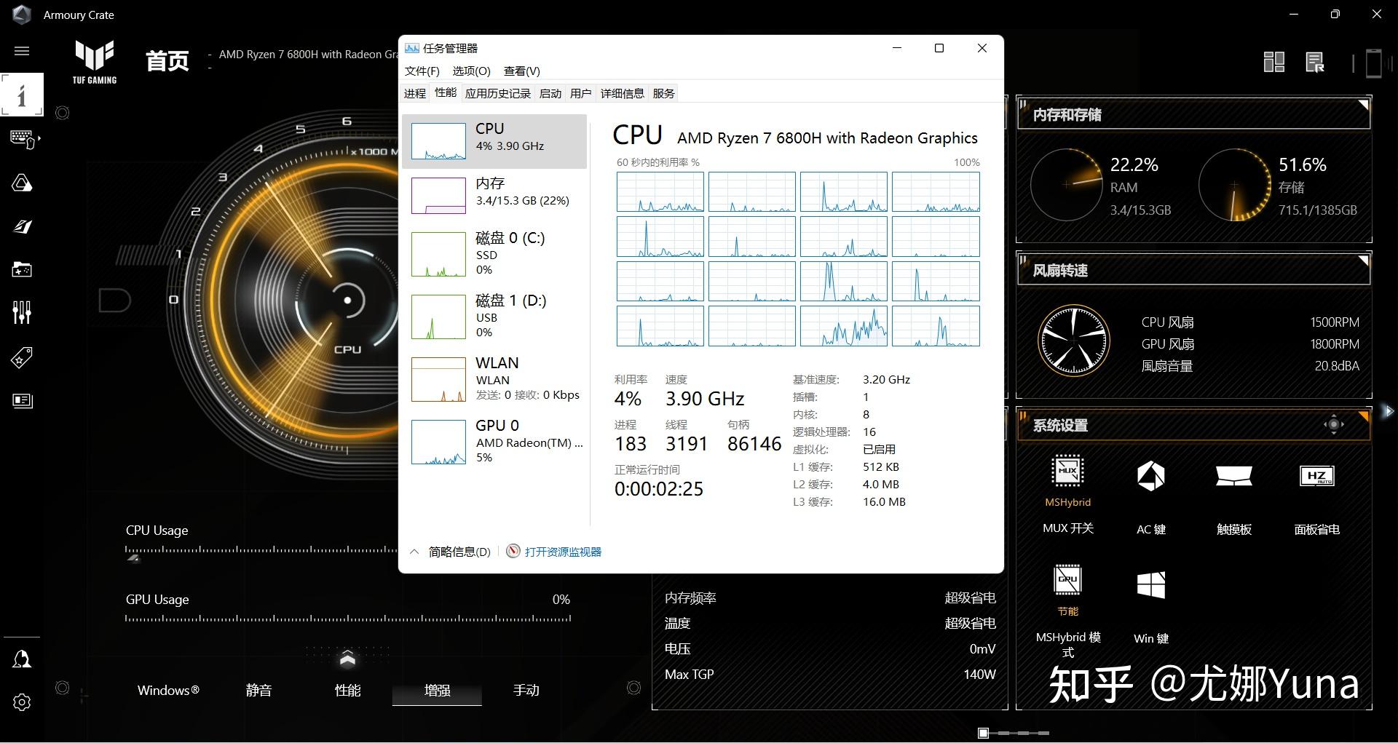Open Armoury Crate hamburger menu
1398x743 pixels.
(x=22, y=51)
